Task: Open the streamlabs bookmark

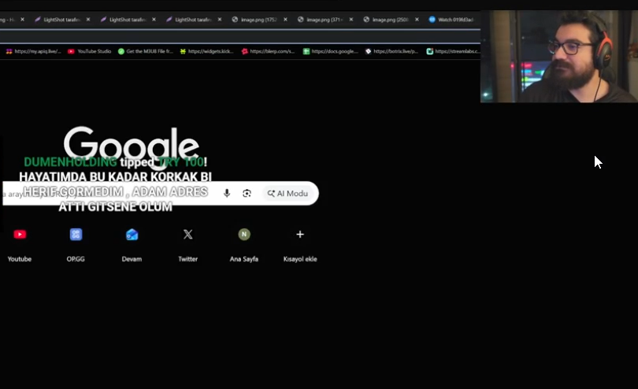Action: click(x=453, y=51)
